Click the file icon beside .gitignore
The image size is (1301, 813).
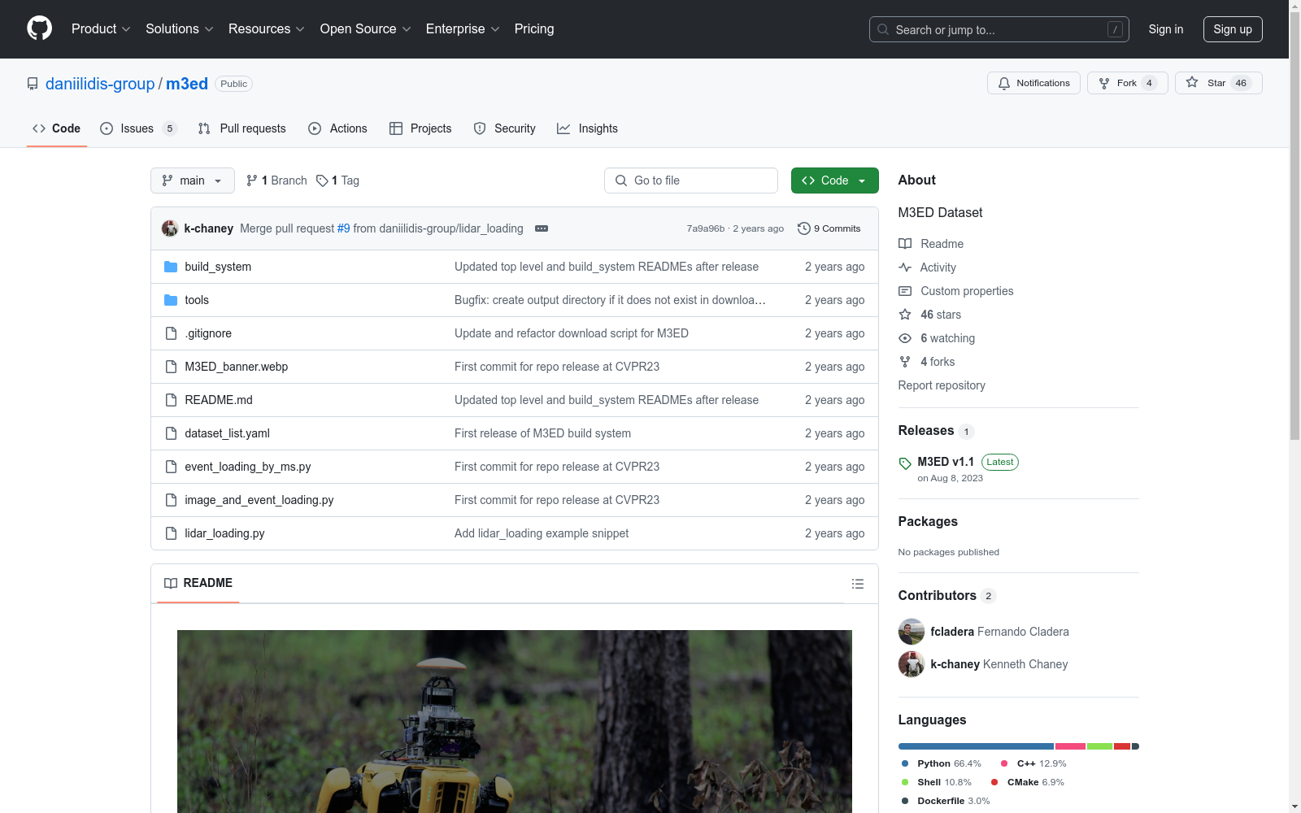[171, 333]
